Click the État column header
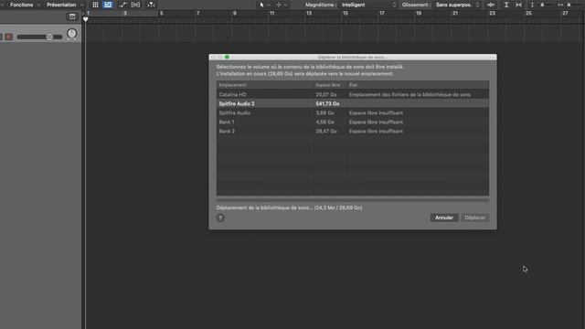The width and height of the screenshot is (585, 329). (x=418, y=85)
